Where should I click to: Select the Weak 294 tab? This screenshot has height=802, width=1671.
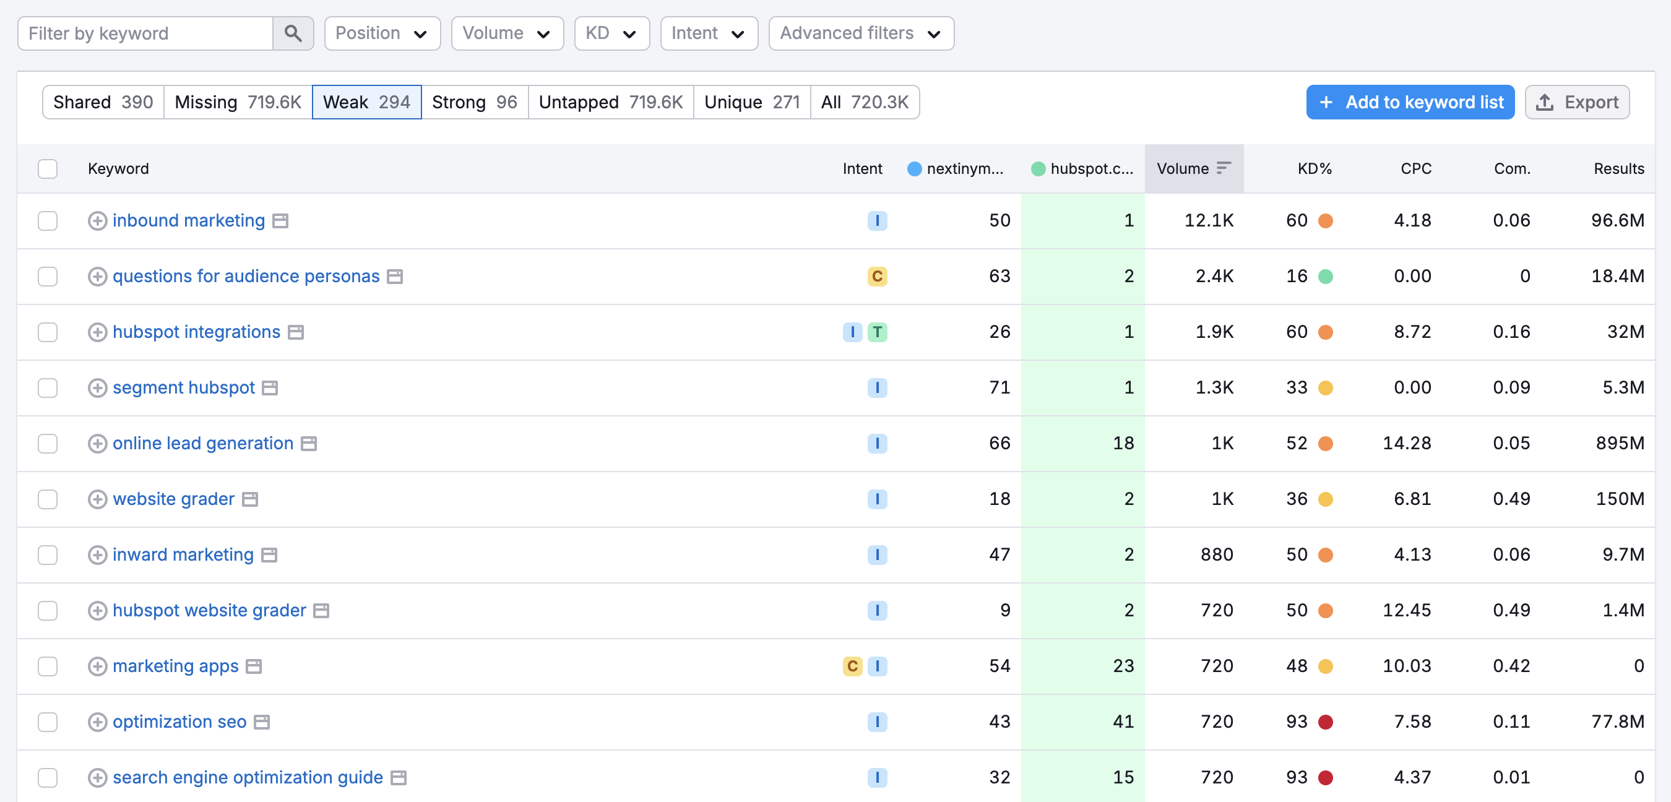[x=366, y=103]
